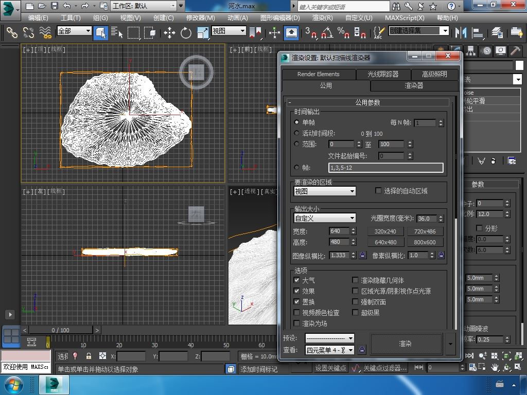527x395 pixels.
Task: Toggle the 3D Snaps icon
Action: 311,32
